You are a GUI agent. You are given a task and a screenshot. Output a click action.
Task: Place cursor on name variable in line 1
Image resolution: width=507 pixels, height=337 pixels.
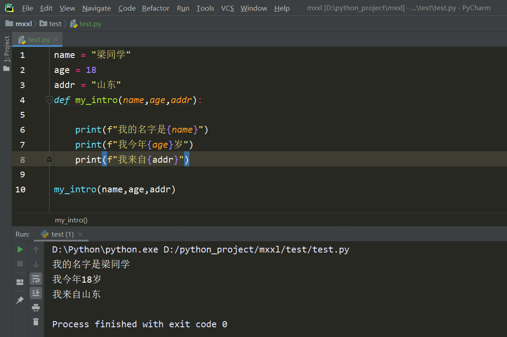64,55
